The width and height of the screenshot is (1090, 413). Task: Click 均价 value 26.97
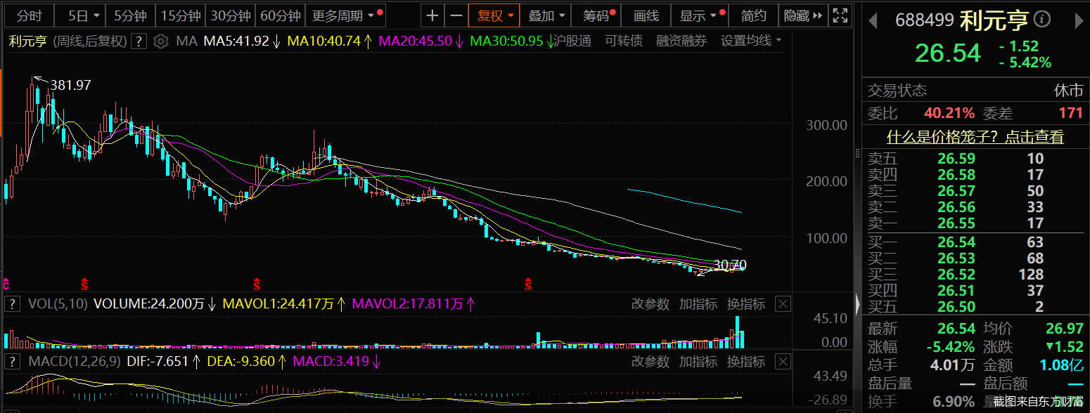(x=1064, y=328)
